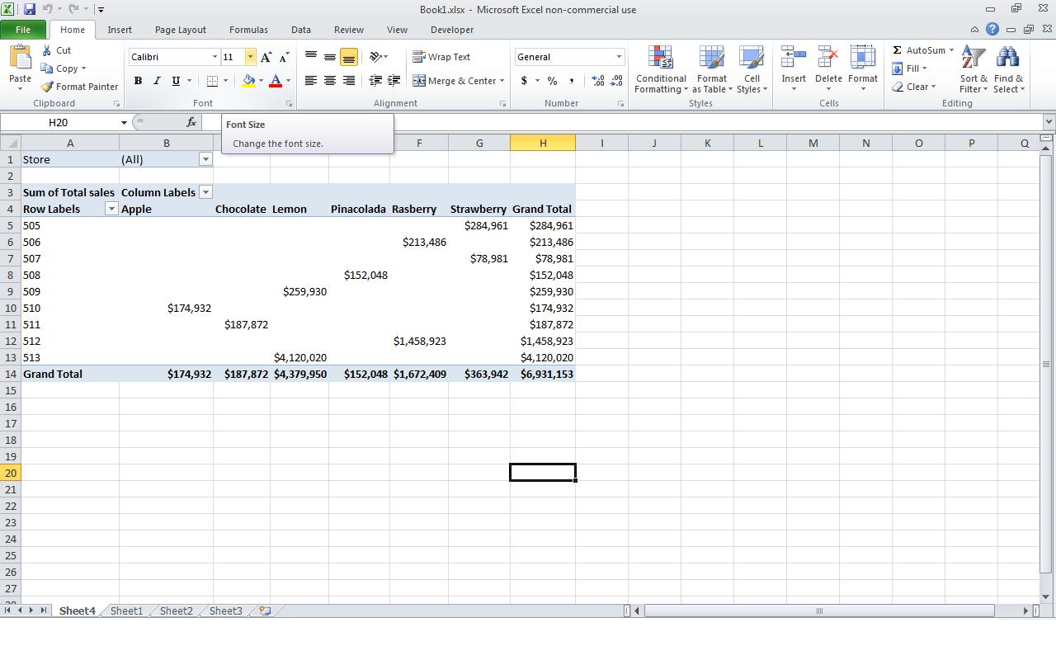Apply italic formatting
This screenshot has height=660, width=1056.
pos(156,81)
